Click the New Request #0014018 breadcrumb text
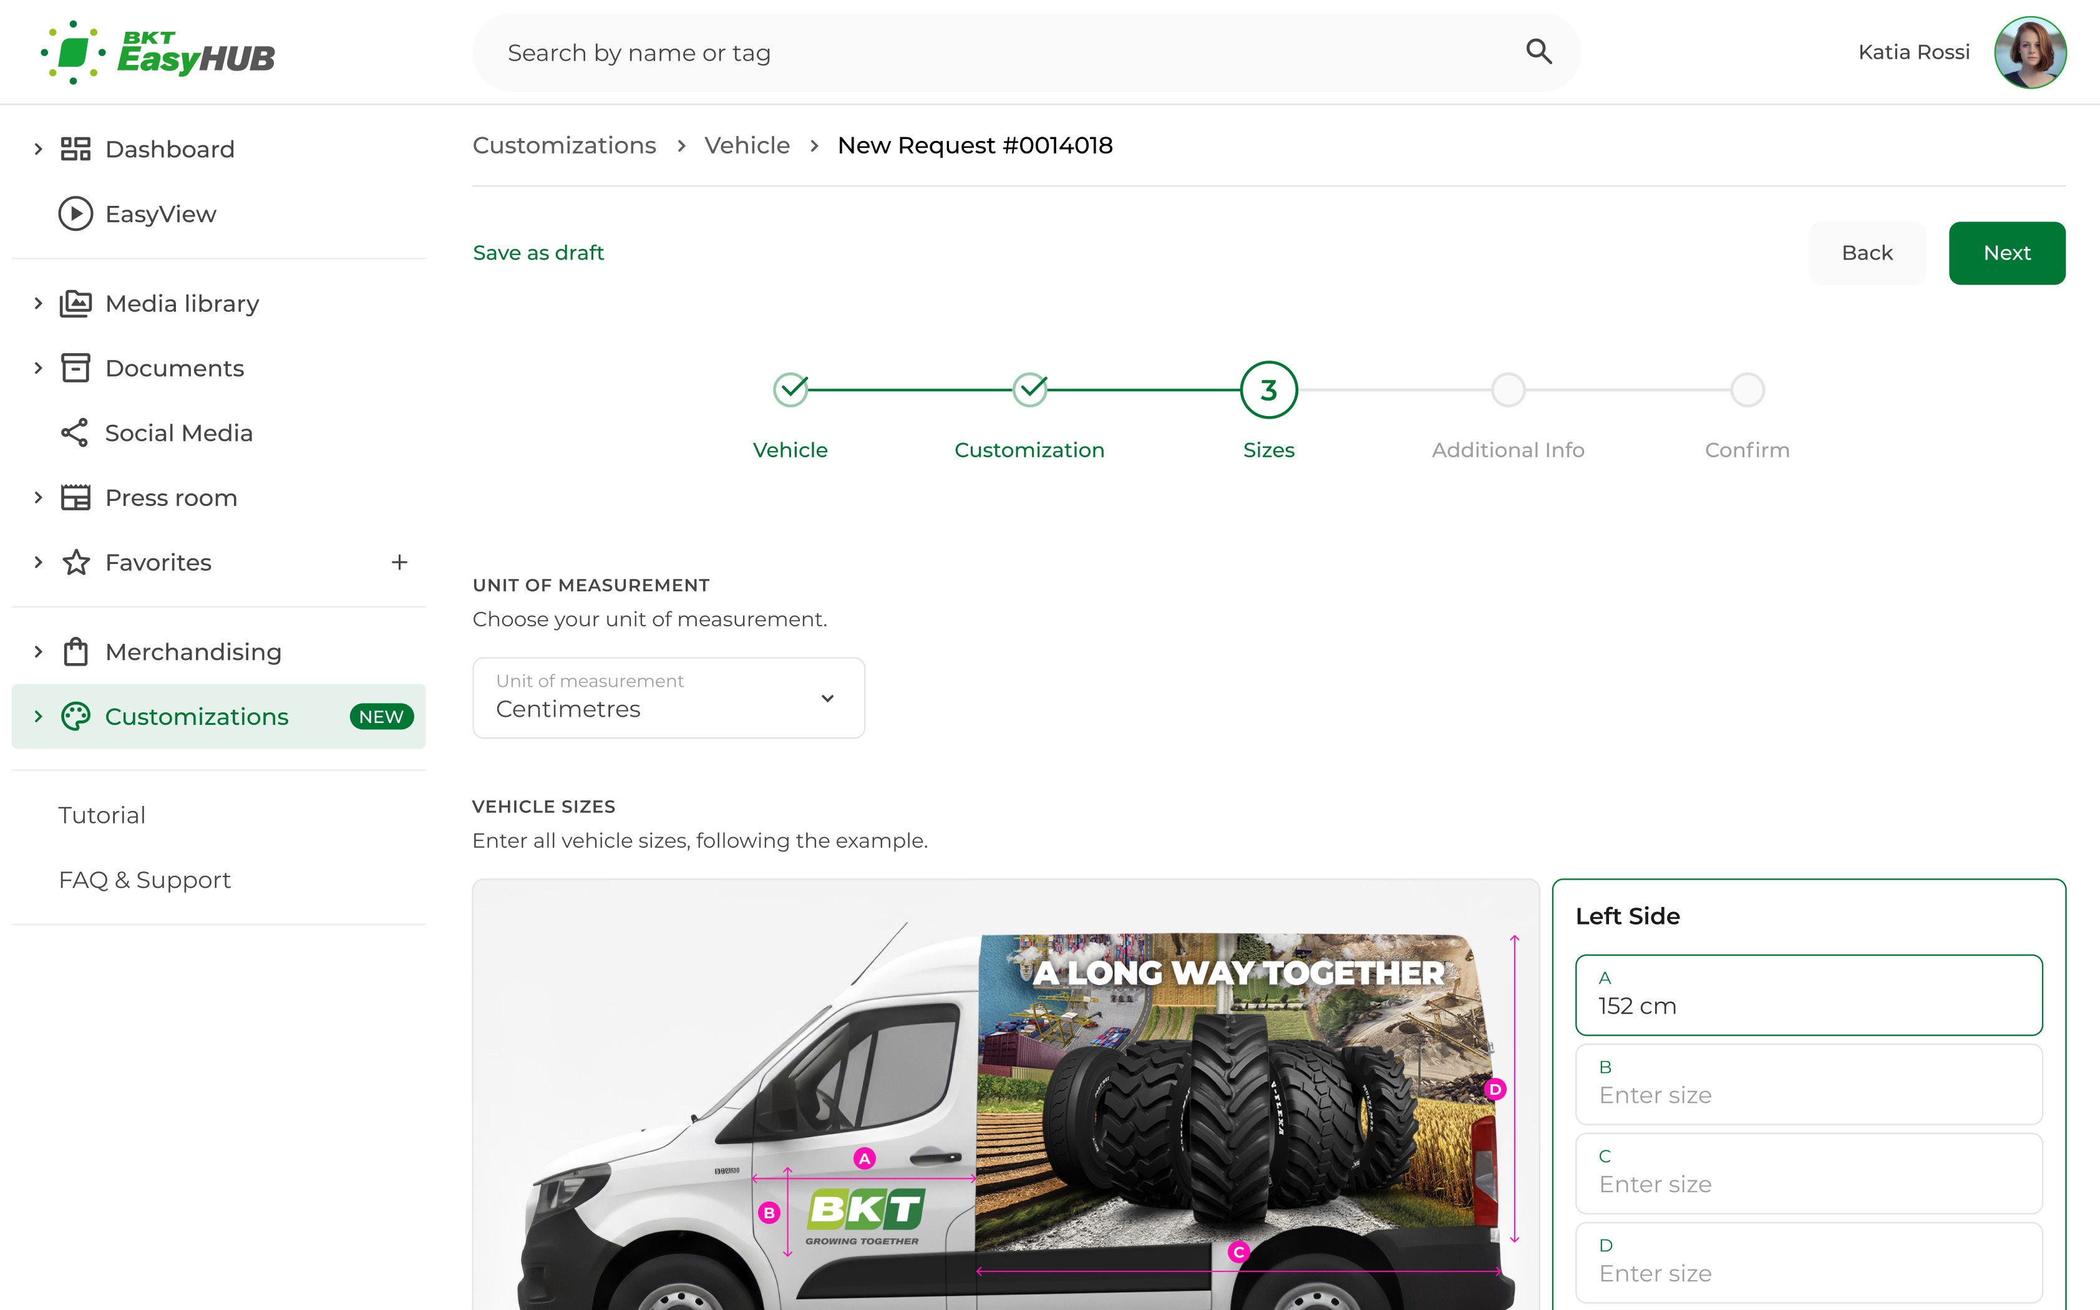2100x1310 pixels. 975,145
